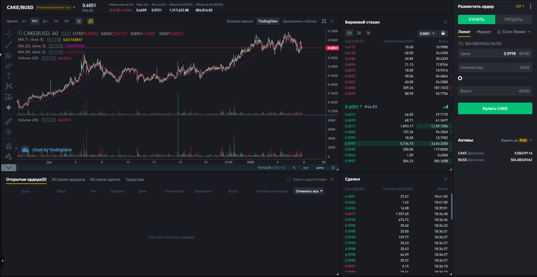537x277 pixels.
Task: Remove the Volume (20) indicator in price pane
Action: (x=54, y=58)
